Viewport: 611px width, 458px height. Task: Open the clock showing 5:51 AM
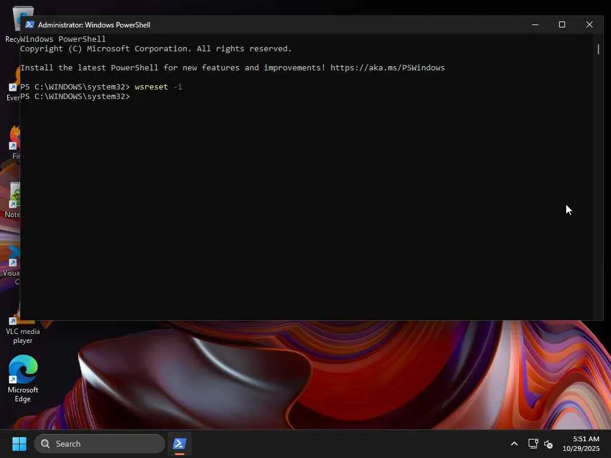click(x=581, y=444)
